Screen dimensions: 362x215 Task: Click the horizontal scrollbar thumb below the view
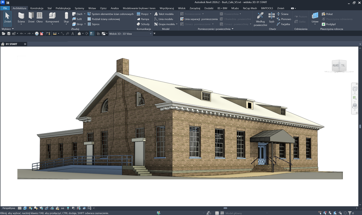point(225,208)
